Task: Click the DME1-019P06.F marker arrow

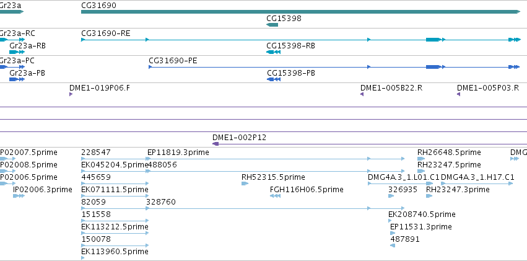Action: tap(71, 94)
